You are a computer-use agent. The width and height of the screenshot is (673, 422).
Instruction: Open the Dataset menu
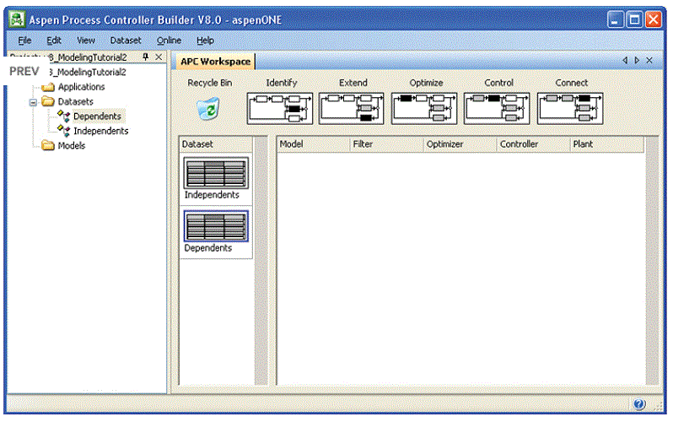[x=126, y=41]
